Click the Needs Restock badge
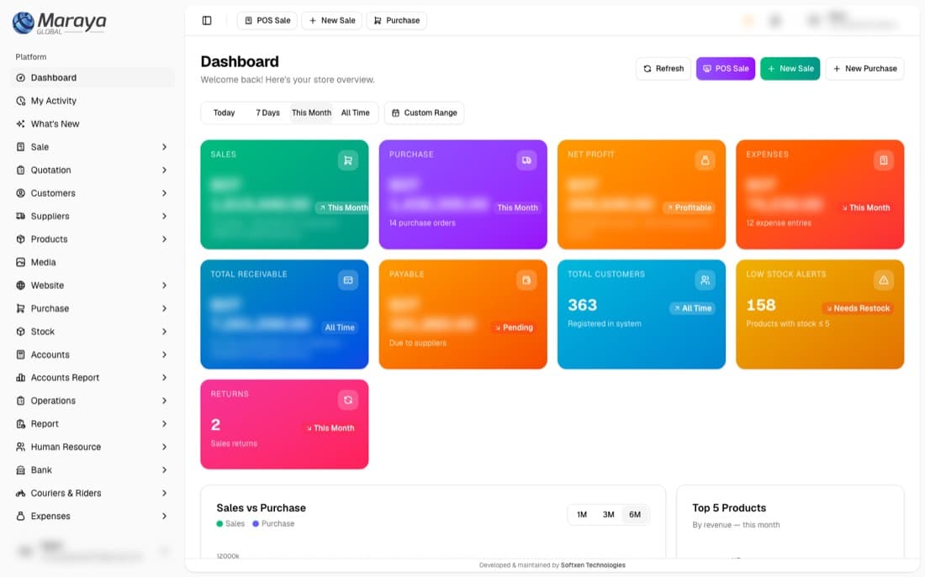This screenshot has height=577, width=925. click(858, 308)
